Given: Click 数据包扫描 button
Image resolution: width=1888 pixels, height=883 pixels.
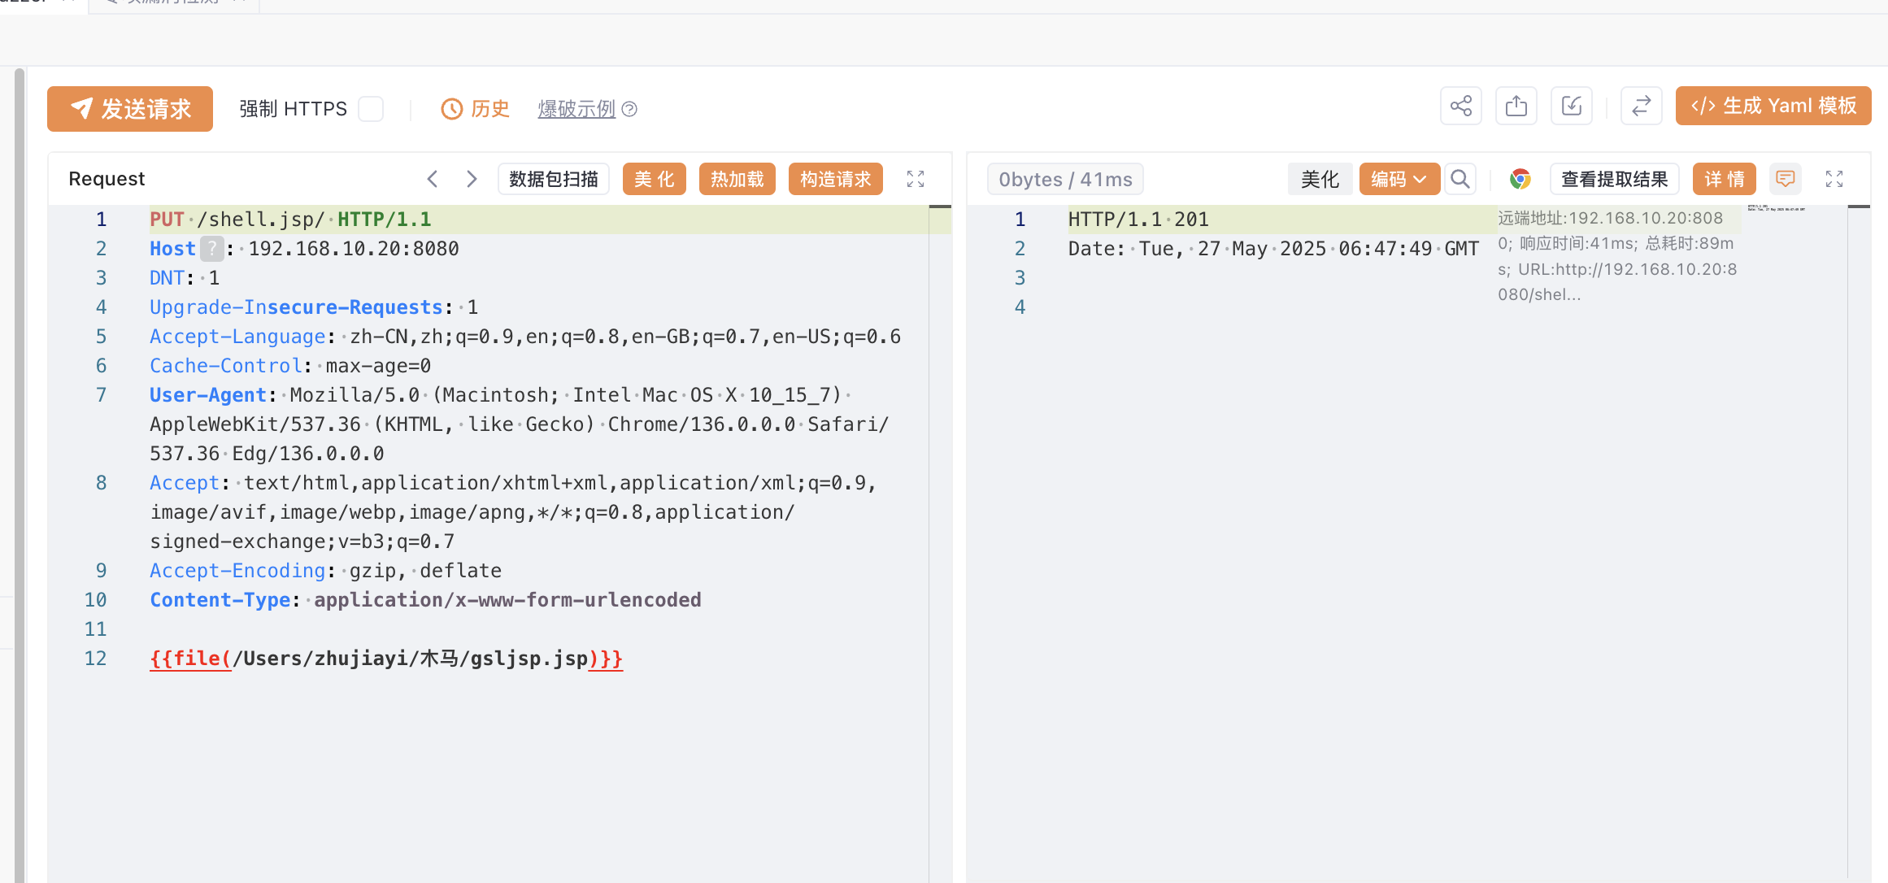Looking at the screenshot, I should coord(554,179).
